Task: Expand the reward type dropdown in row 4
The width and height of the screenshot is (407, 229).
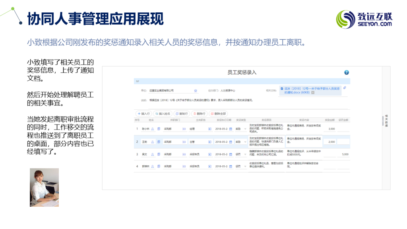Action: pos(245,166)
